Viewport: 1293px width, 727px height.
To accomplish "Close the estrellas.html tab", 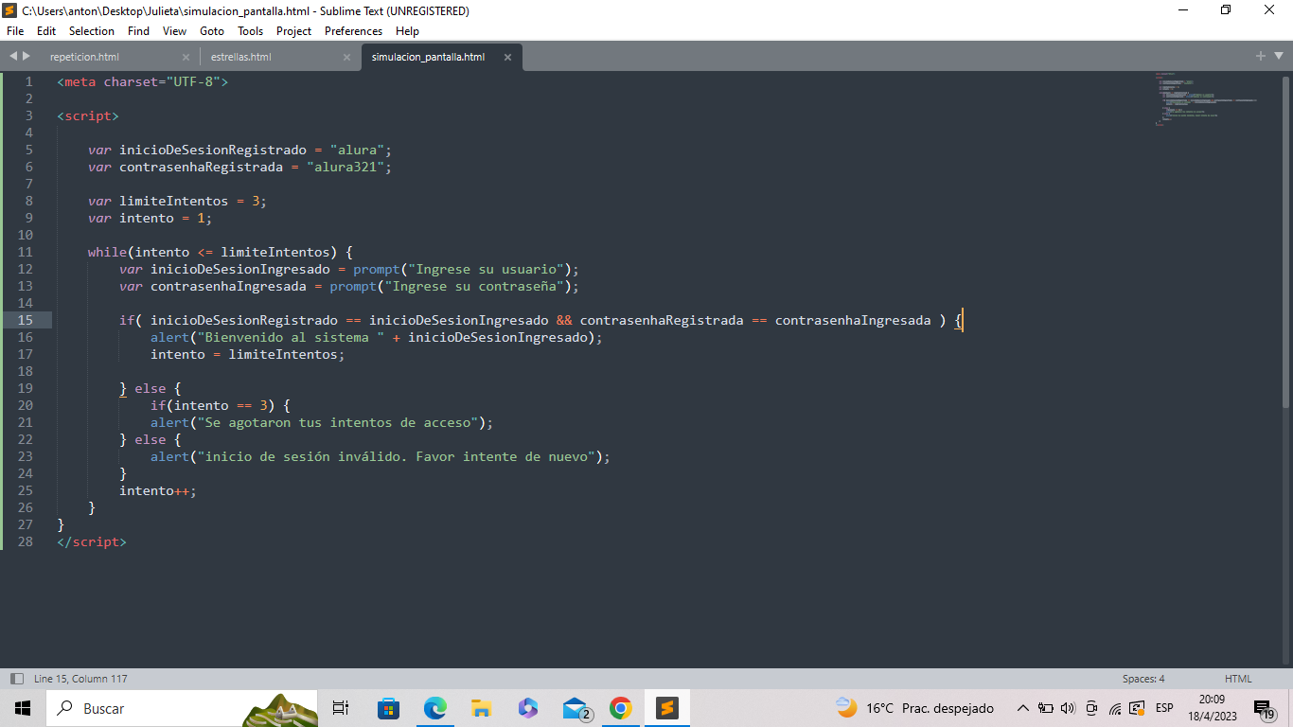I will (x=346, y=57).
